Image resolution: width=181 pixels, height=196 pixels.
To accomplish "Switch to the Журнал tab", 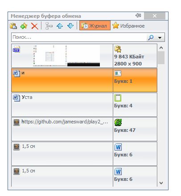I will coord(95,25).
